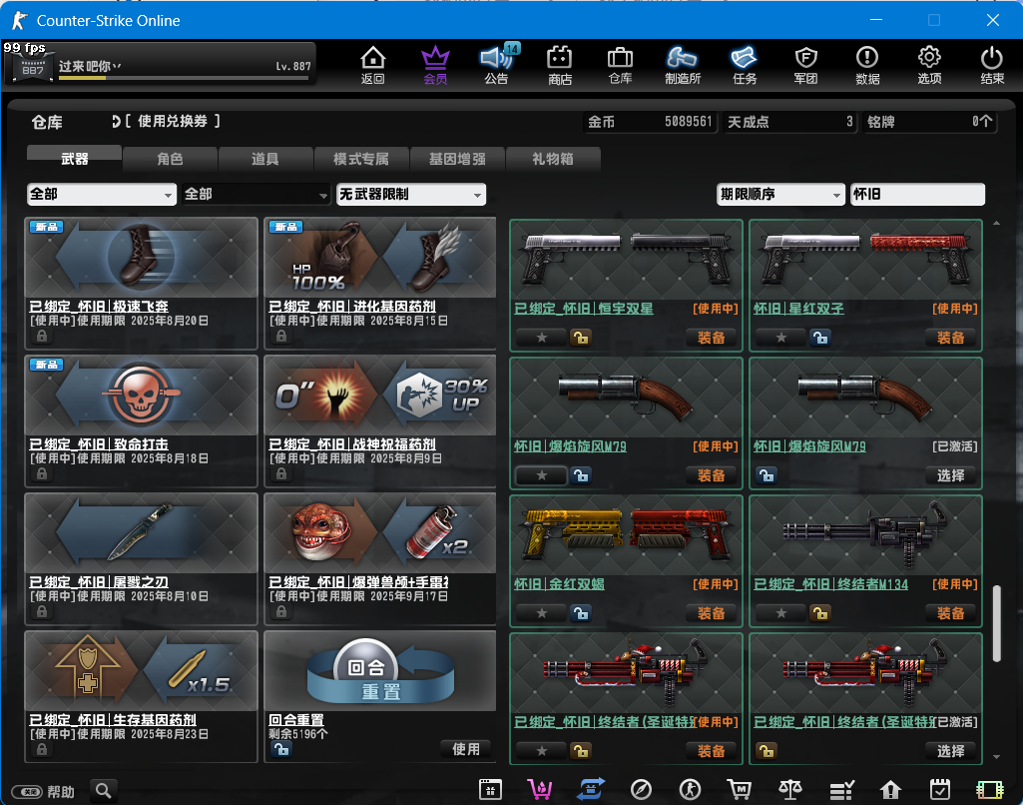Viewport: 1023px width, 805px height.
Task: Click the 结束 power icon
Action: (x=992, y=65)
